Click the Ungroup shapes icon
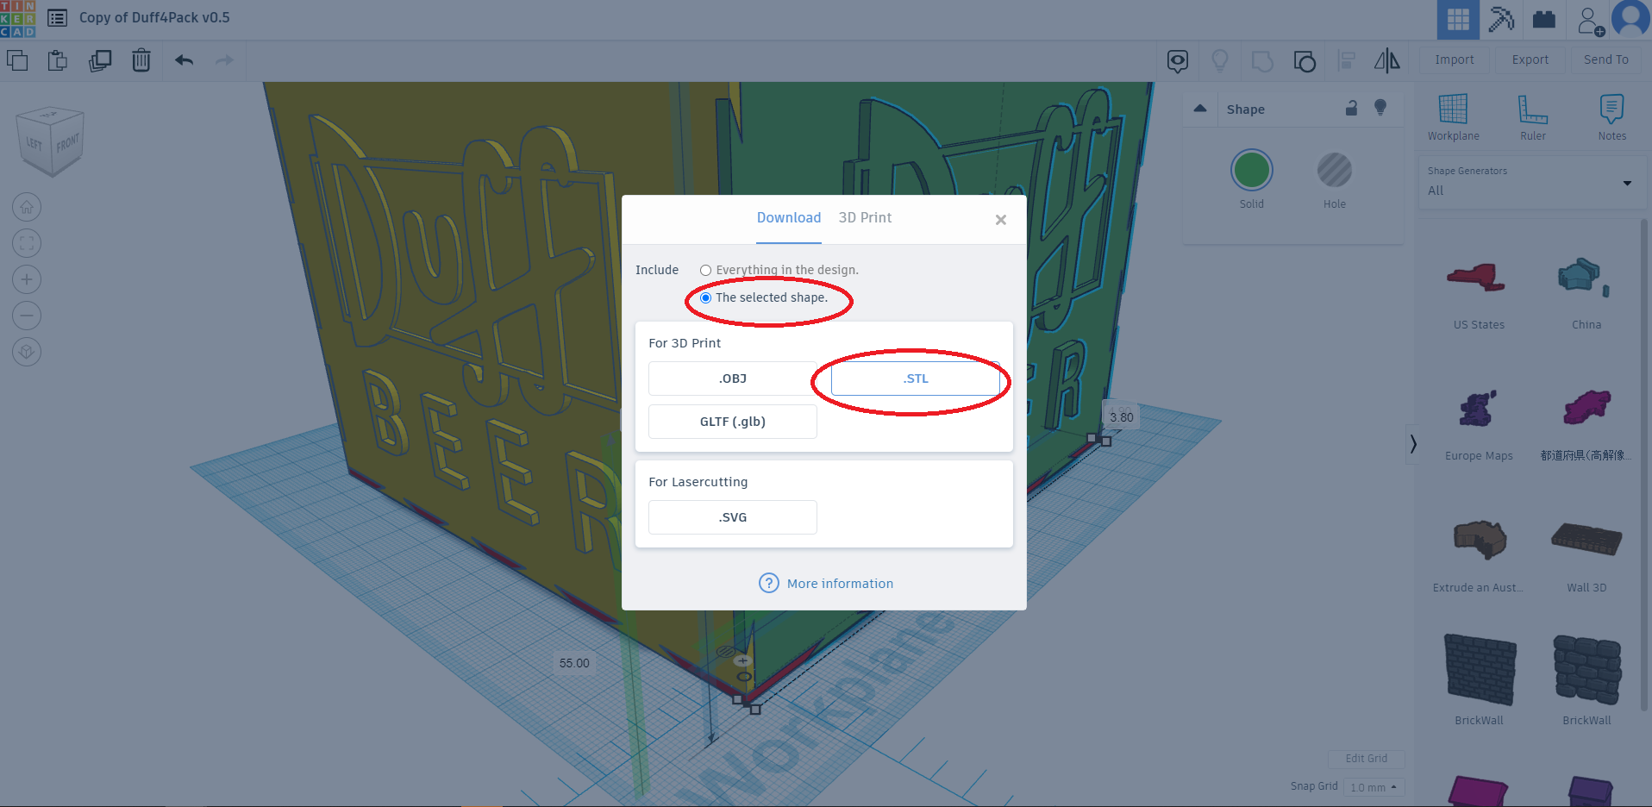1652x807 pixels. (x=1305, y=61)
